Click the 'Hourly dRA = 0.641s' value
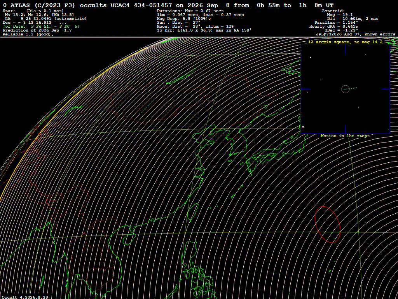398x299 pixels. pyautogui.click(x=333, y=26)
